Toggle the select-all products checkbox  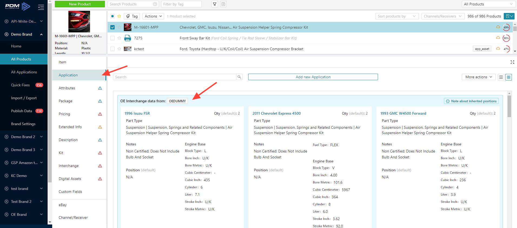point(112,16)
